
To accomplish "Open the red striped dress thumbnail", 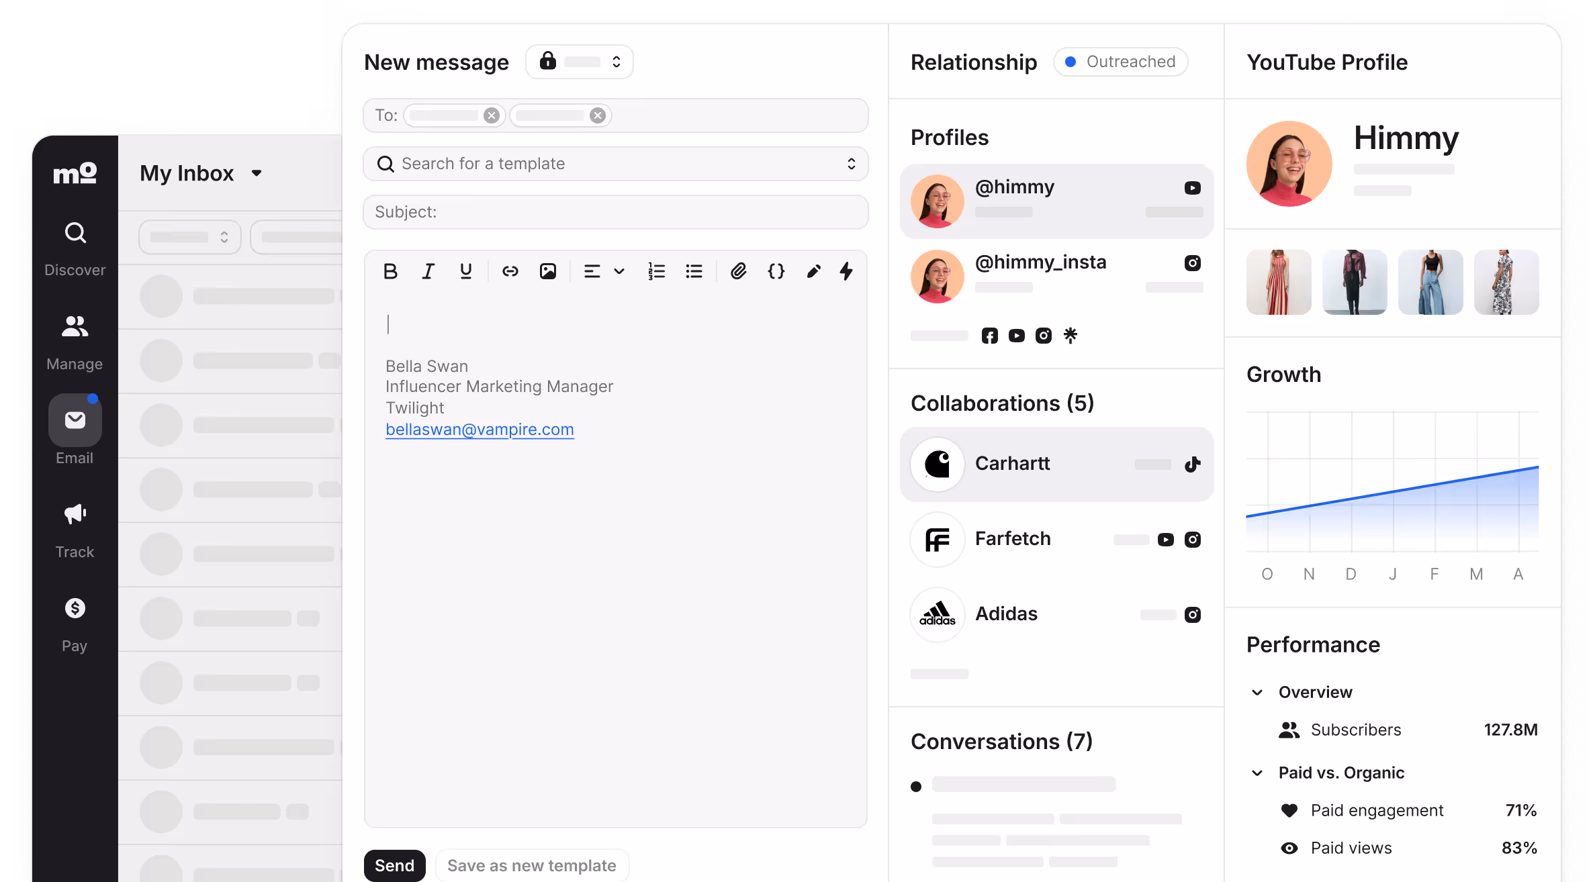I will tap(1279, 282).
